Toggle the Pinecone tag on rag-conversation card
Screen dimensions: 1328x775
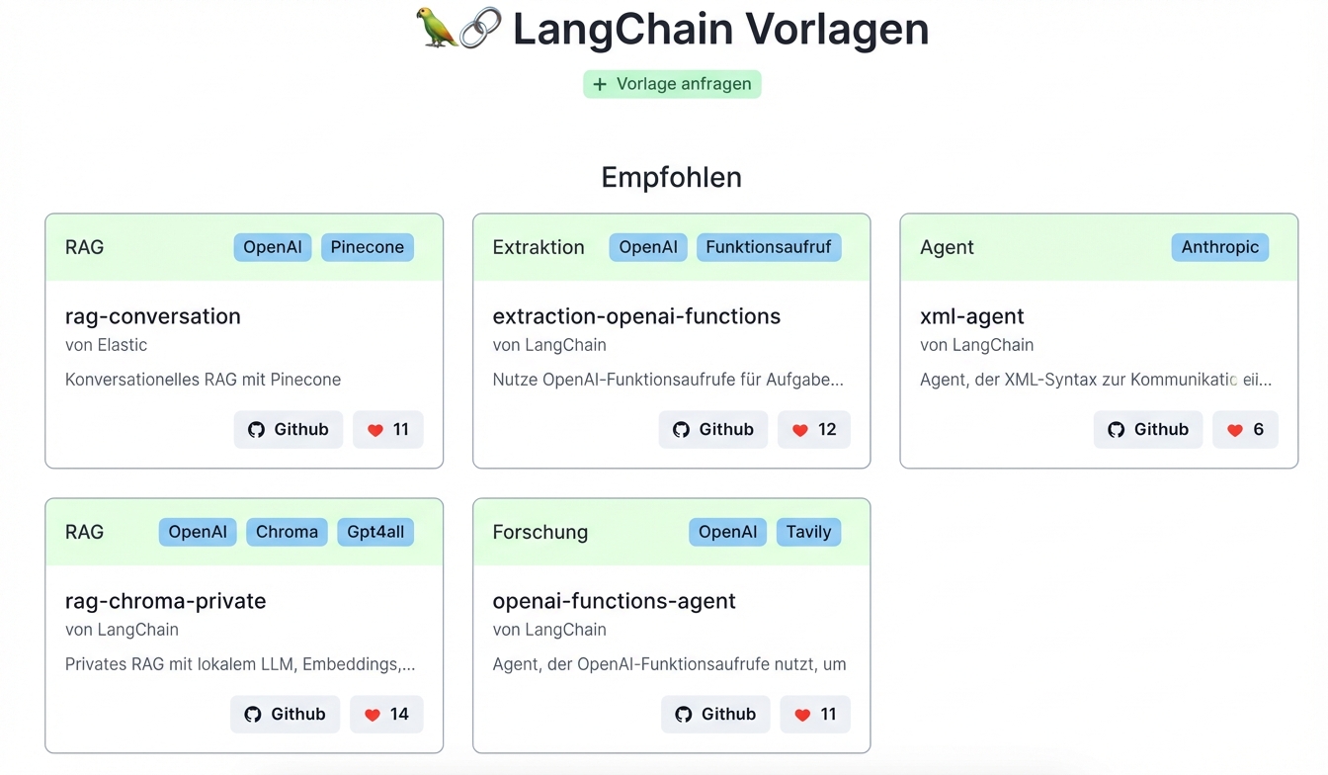coord(367,247)
